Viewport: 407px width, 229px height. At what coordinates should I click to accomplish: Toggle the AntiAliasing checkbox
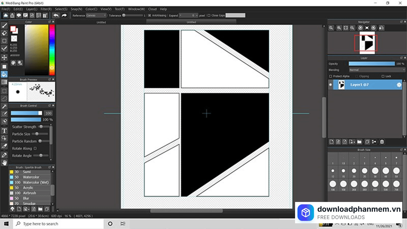pyautogui.click(x=150, y=15)
